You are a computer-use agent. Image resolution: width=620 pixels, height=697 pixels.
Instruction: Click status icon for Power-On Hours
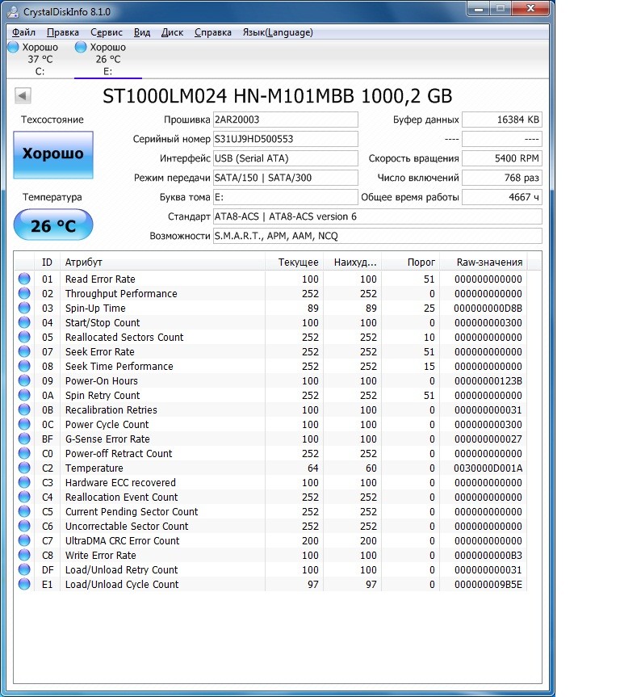click(x=24, y=380)
